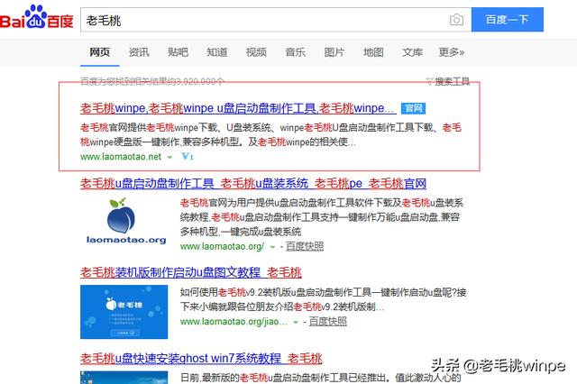Click the Baidu paw logo
This screenshot has height=384, width=577.
pos(36,17)
